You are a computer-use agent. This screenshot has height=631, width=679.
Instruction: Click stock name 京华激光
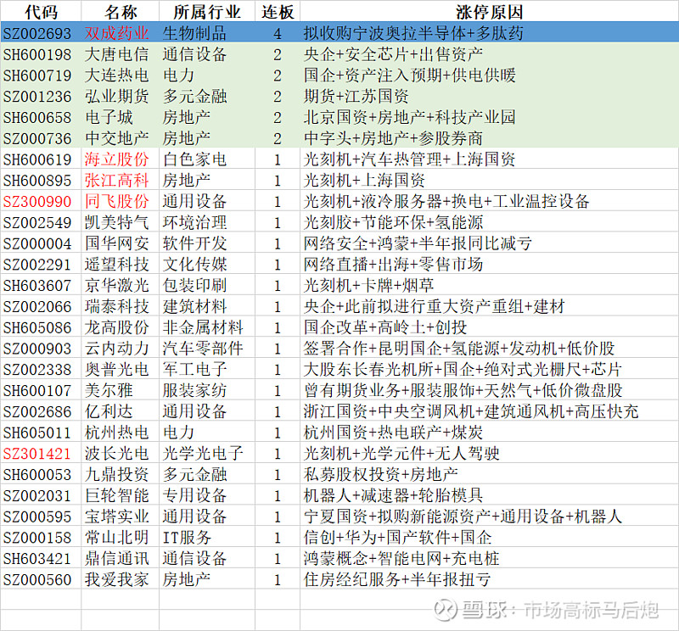117,286
